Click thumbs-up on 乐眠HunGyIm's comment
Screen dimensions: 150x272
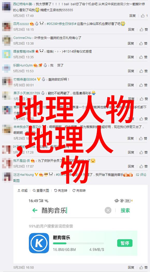(144, 71)
